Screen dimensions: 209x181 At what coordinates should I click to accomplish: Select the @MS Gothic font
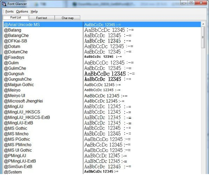pyautogui.click(x=15, y=128)
